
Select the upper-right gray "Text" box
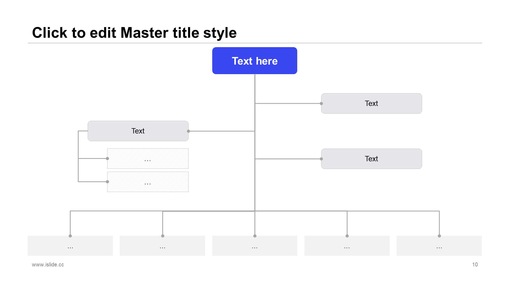pyautogui.click(x=371, y=103)
